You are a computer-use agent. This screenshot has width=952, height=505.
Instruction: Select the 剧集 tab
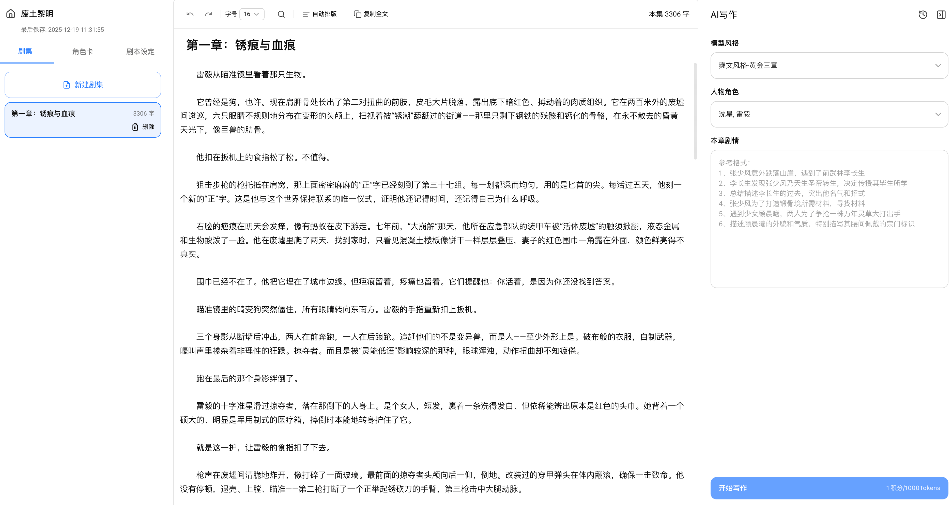(x=25, y=52)
